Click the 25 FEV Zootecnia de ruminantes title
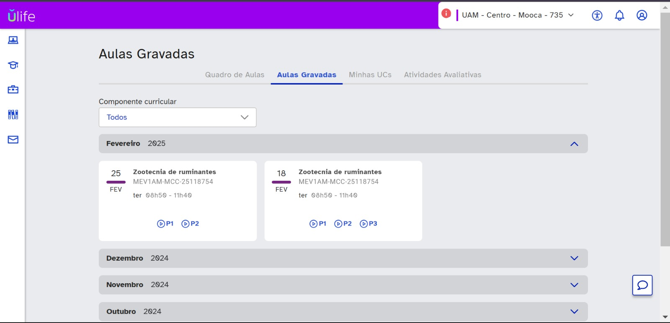The width and height of the screenshot is (670, 323). (175, 172)
